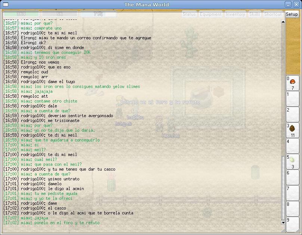Viewport: 302px width, 235px height.
Task: Select empty shortcut slot 1
Action: tap(293, 99)
